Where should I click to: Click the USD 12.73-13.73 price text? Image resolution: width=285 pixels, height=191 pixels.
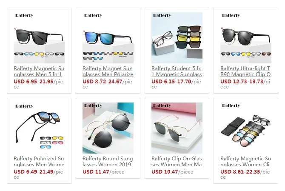tap(242, 82)
